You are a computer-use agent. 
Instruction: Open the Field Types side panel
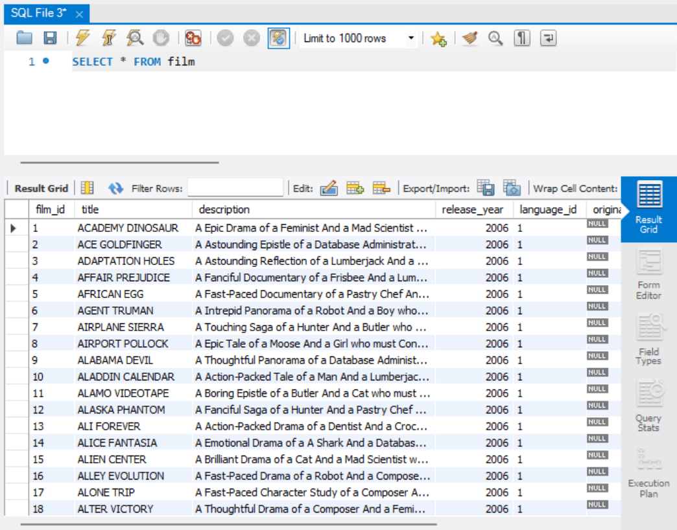[648, 340]
